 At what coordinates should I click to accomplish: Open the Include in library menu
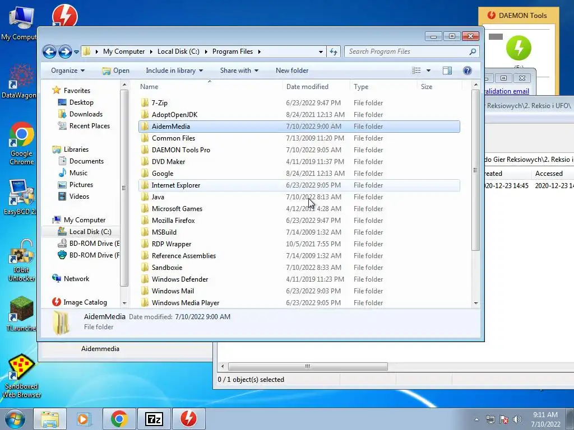(174, 71)
